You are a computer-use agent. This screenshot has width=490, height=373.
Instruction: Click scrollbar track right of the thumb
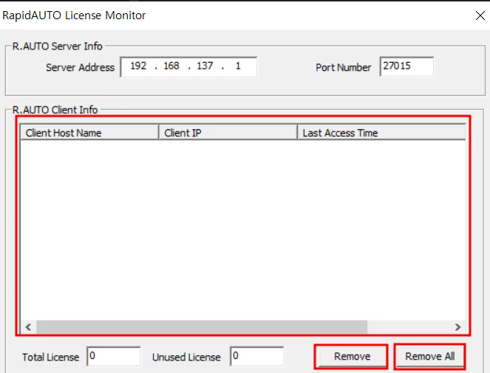409,327
